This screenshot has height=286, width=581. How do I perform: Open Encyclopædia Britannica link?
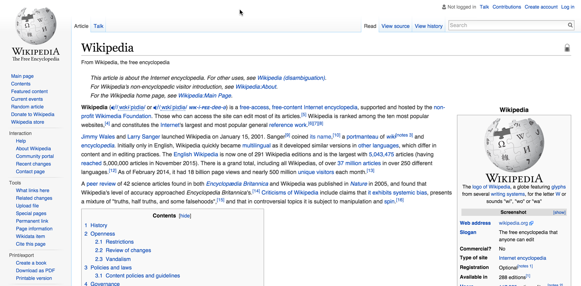coord(237,184)
